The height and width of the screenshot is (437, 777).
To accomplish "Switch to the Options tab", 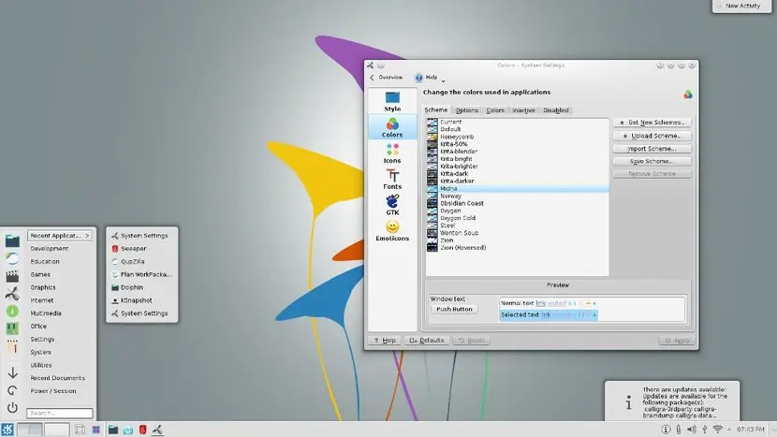I will [x=467, y=110].
